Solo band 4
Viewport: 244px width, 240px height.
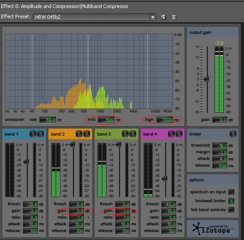[x=171, y=134]
